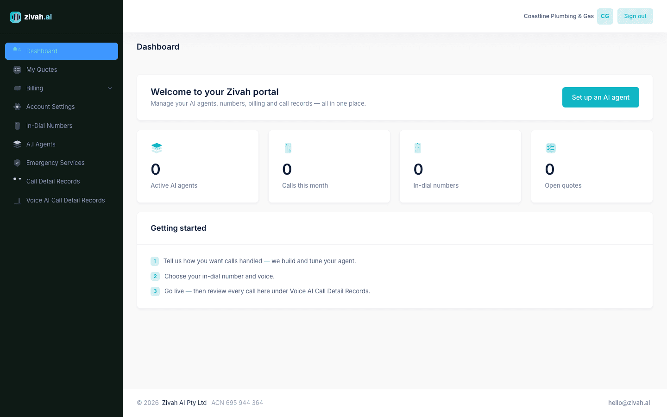Click the Open quotes label
The height and width of the screenshot is (417, 667).
click(563, 185)
